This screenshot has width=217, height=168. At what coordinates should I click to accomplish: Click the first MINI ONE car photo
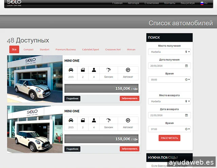[x=35, y=79]
